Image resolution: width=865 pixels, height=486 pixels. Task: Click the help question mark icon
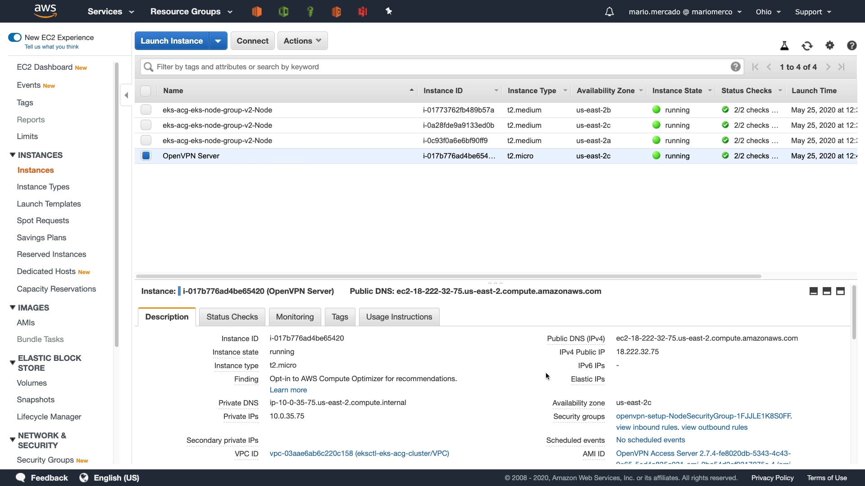(851, 45)
